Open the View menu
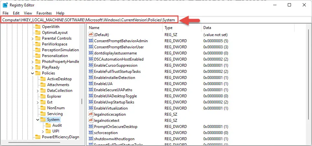312x146 pixels. [x=28, y=13]
